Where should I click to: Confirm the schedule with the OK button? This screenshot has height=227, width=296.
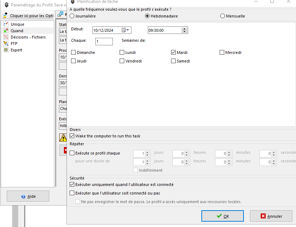[222, 216]
